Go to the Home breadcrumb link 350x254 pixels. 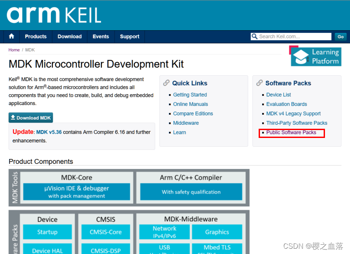click(x=14, y=50)
